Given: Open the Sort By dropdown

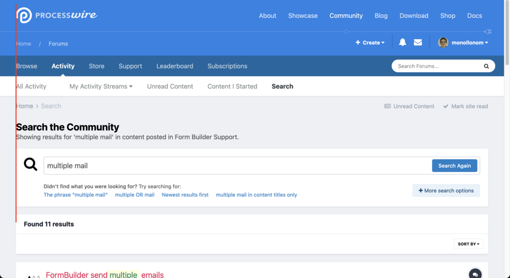Looking at the screenshot, I should (468, 244).
